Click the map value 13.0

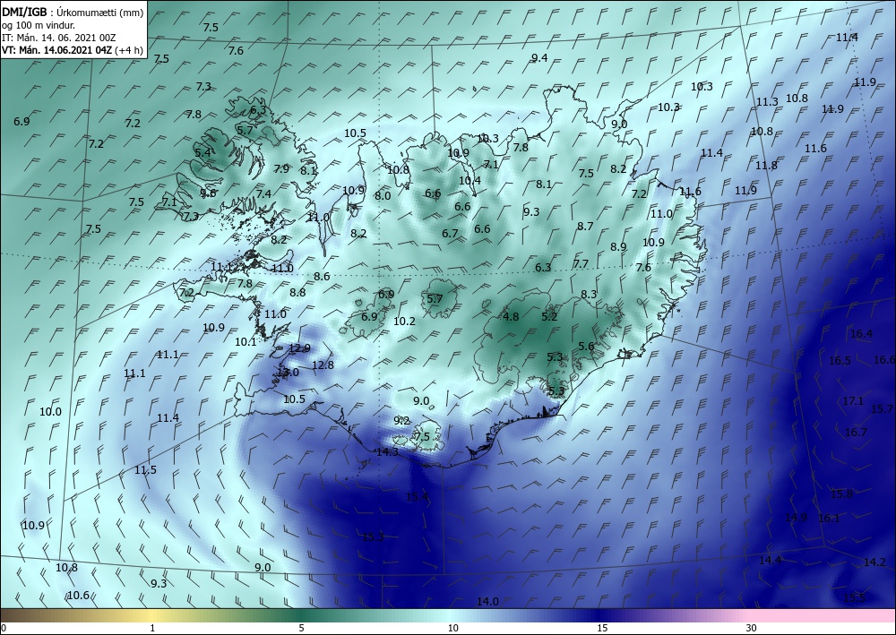click(x=288, y=373)
